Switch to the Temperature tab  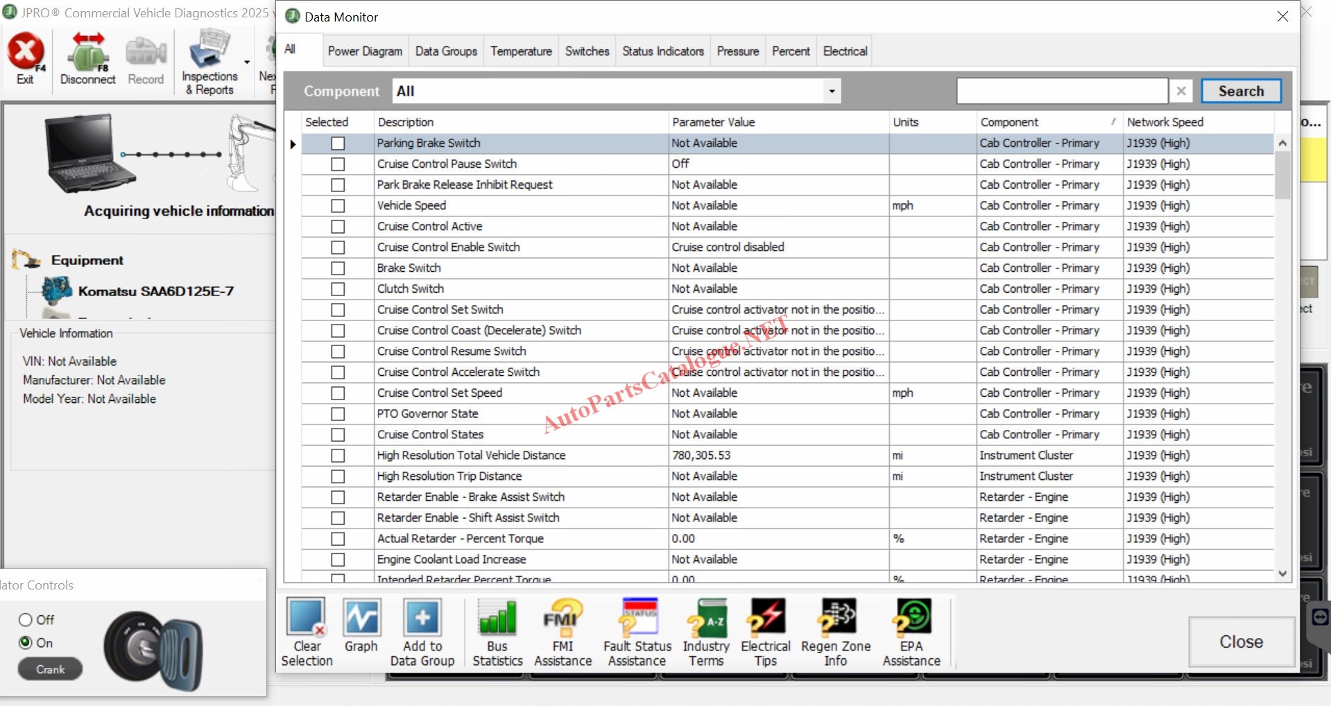pyautogui.click(x=521, y=51)
